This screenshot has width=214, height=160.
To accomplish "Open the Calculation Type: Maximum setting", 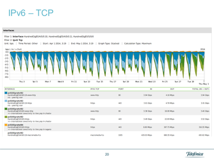I will [x=138, y=43].
